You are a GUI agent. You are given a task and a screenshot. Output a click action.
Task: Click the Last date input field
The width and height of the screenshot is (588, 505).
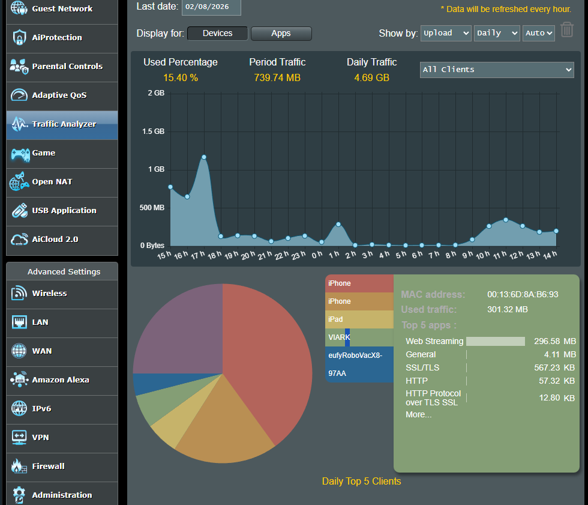click(x=211, y=7)
